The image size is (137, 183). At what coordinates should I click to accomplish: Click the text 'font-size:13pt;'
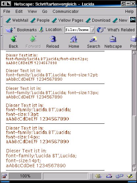click(x=22, y=114)
